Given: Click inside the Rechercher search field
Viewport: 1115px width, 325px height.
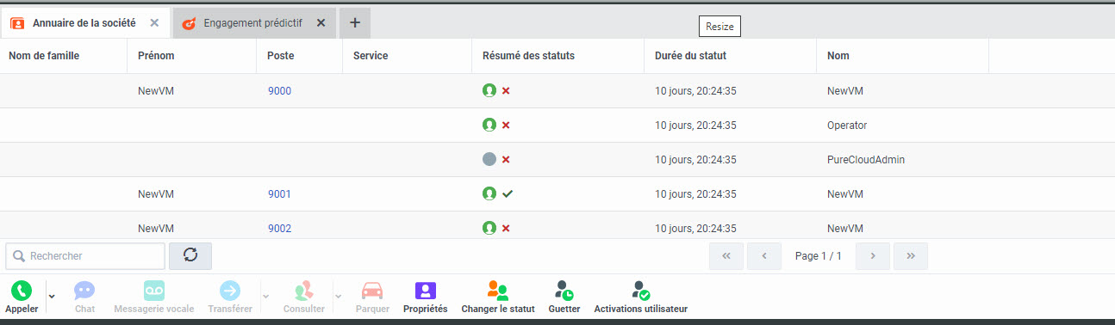Looking at the screenshot, I should click(85, 256).
